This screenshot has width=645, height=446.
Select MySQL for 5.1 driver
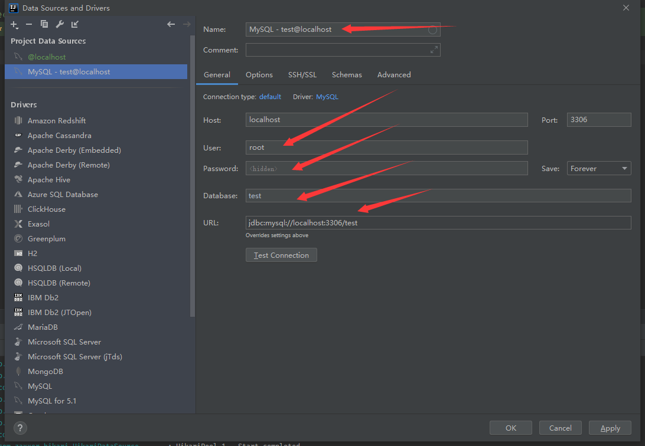coord(52,401)
